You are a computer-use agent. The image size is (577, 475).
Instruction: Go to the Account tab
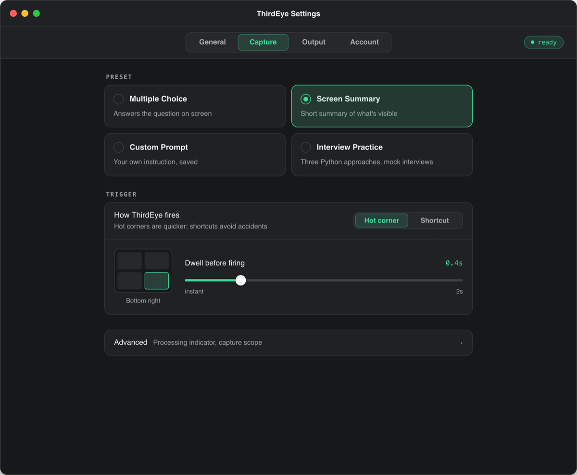pos(364,42)
